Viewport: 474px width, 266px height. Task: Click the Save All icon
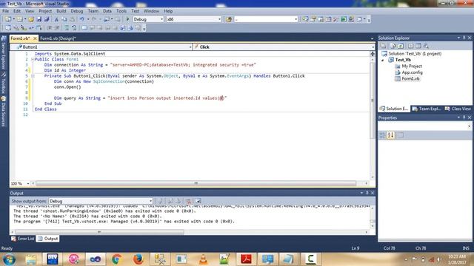tap(47, 19)
